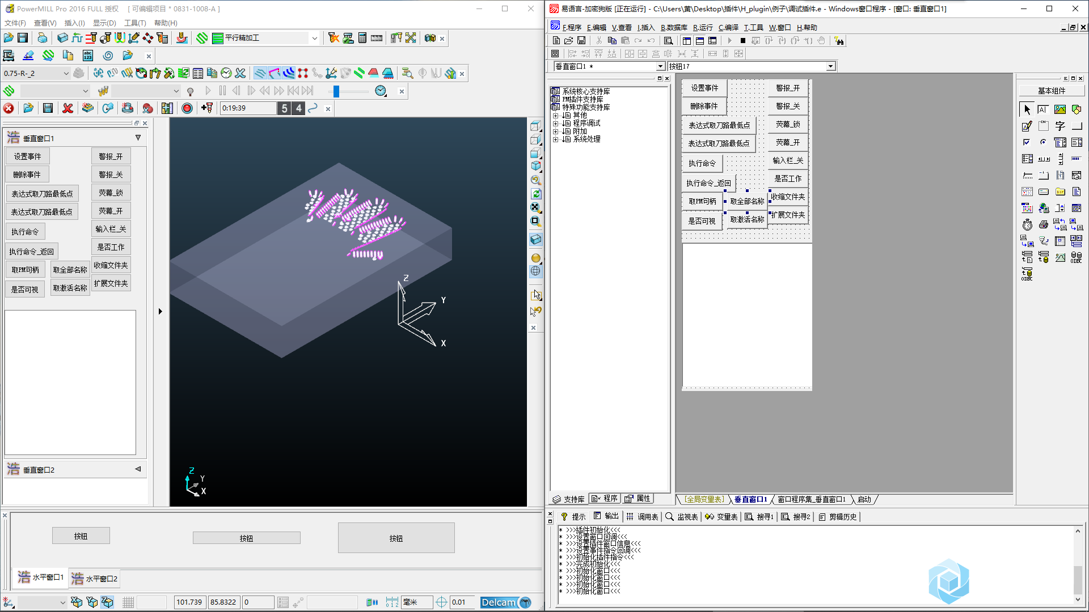Click the binoculars help search icon in EPL

click(x=839, y=41)
